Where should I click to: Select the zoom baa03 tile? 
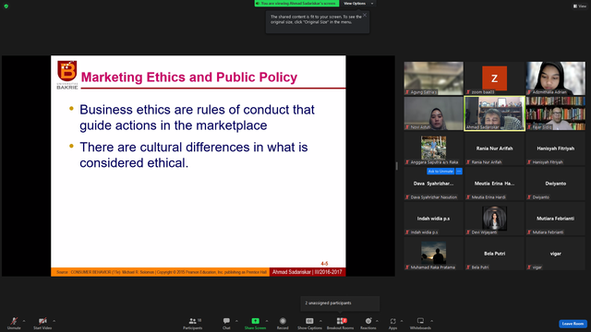[x=495, y=78]
